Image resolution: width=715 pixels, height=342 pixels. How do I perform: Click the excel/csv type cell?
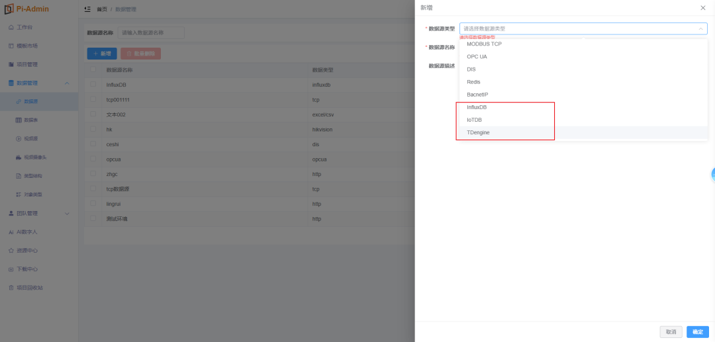pos(323,114)
